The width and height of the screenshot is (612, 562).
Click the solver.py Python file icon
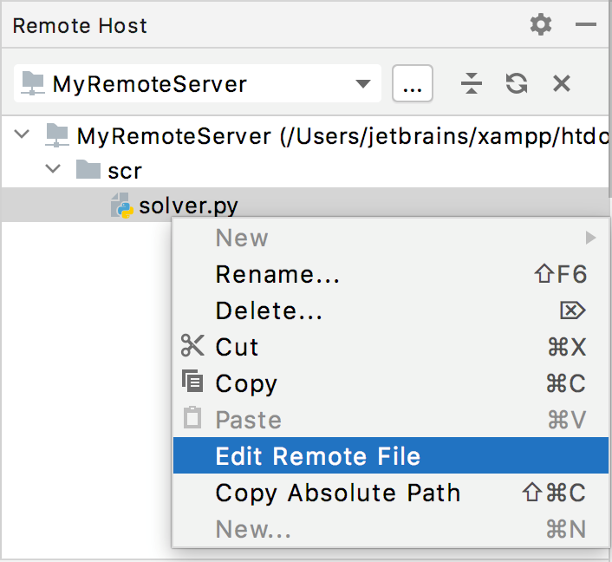pyautogui.click(x=121, y=206)
